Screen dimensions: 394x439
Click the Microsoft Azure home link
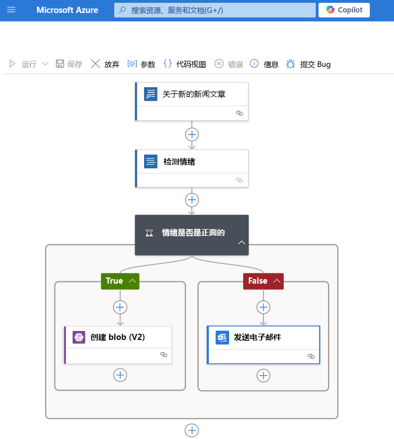coord(67,10)
